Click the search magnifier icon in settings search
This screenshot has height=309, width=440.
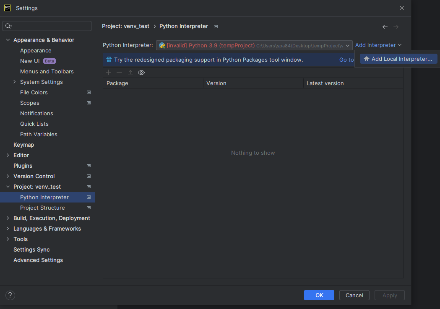(8, 26)
